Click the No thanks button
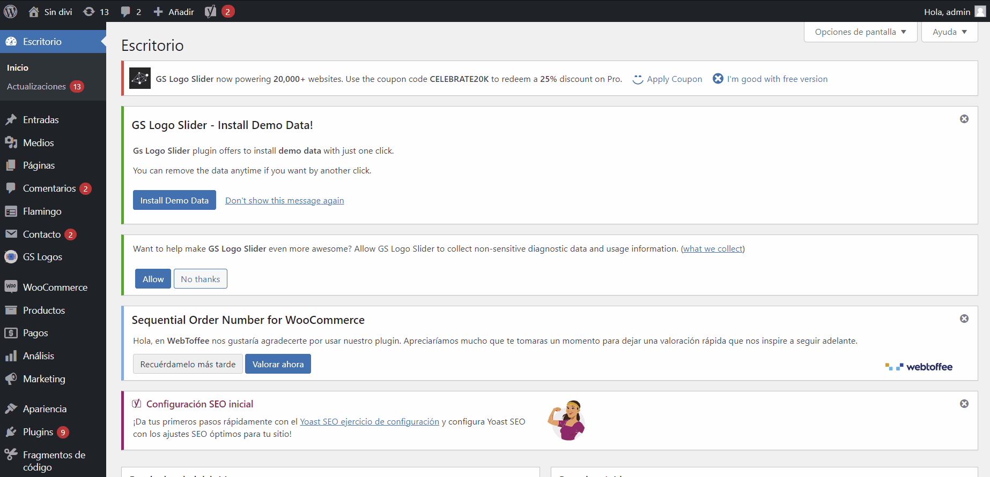This screenshot has width=990, height=477. click(x=200, y=279)
